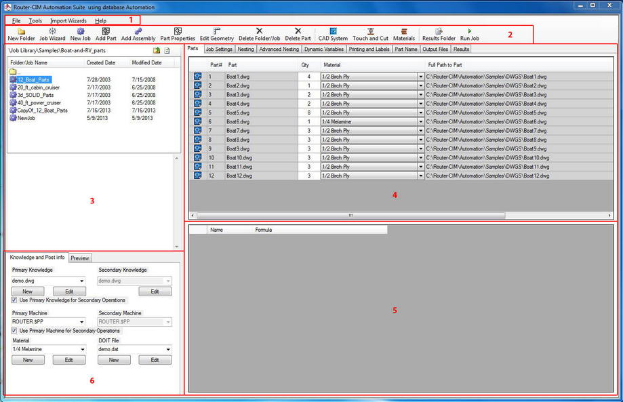
Task: Go up a folder in Job Library
Action: click(157, 50)
